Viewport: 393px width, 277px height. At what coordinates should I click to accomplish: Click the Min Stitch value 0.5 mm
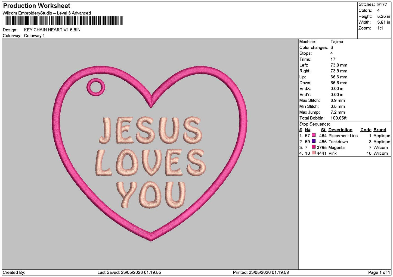click(x=338, y=107)
